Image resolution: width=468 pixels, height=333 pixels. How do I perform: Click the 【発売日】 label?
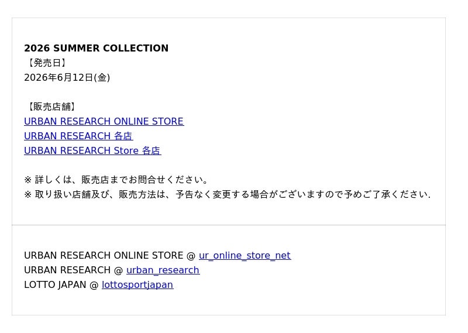point(47,63)
